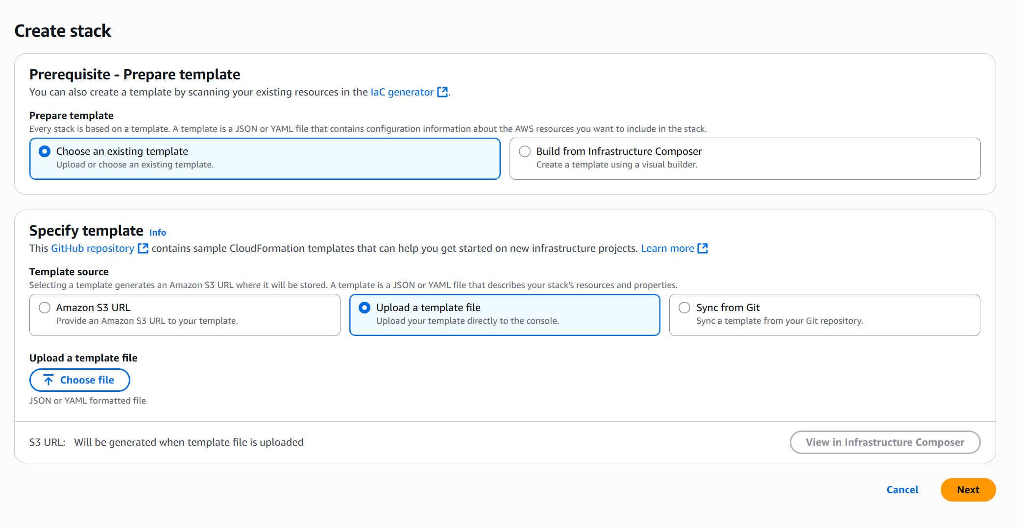Click View in Infrastructure Composer button

pos(885,442)
